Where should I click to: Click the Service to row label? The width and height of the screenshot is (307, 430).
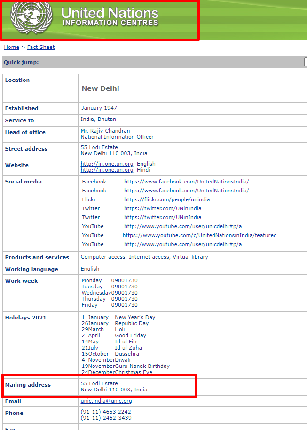(x=19, y=120)
